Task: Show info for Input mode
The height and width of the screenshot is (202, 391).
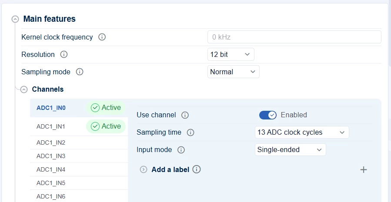Action: tap(181, 150)
